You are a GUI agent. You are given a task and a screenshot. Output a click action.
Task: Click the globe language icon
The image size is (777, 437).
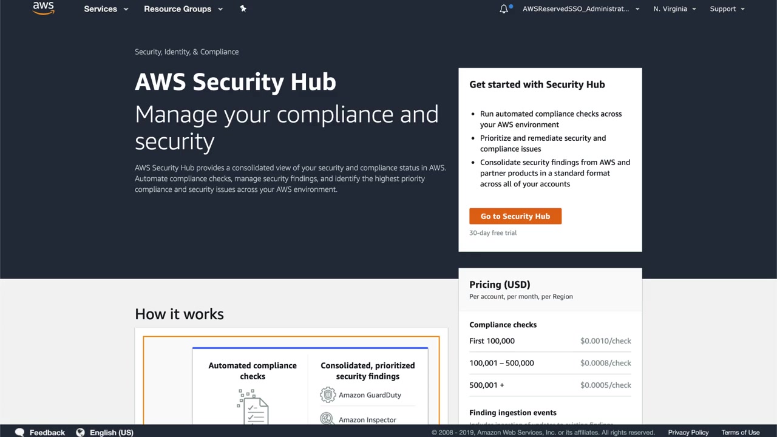pos(80,432)
